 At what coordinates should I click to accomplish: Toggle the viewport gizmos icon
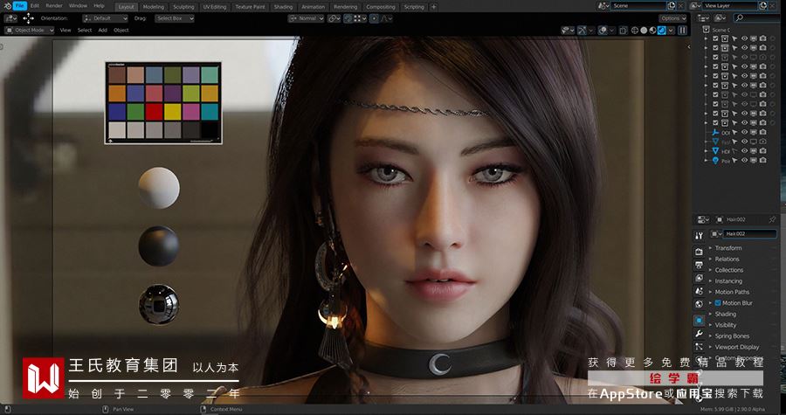(582, 31)
